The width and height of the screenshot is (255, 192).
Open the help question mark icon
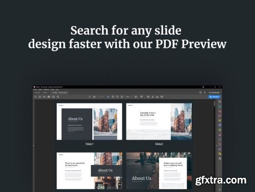tap(200, 93)
